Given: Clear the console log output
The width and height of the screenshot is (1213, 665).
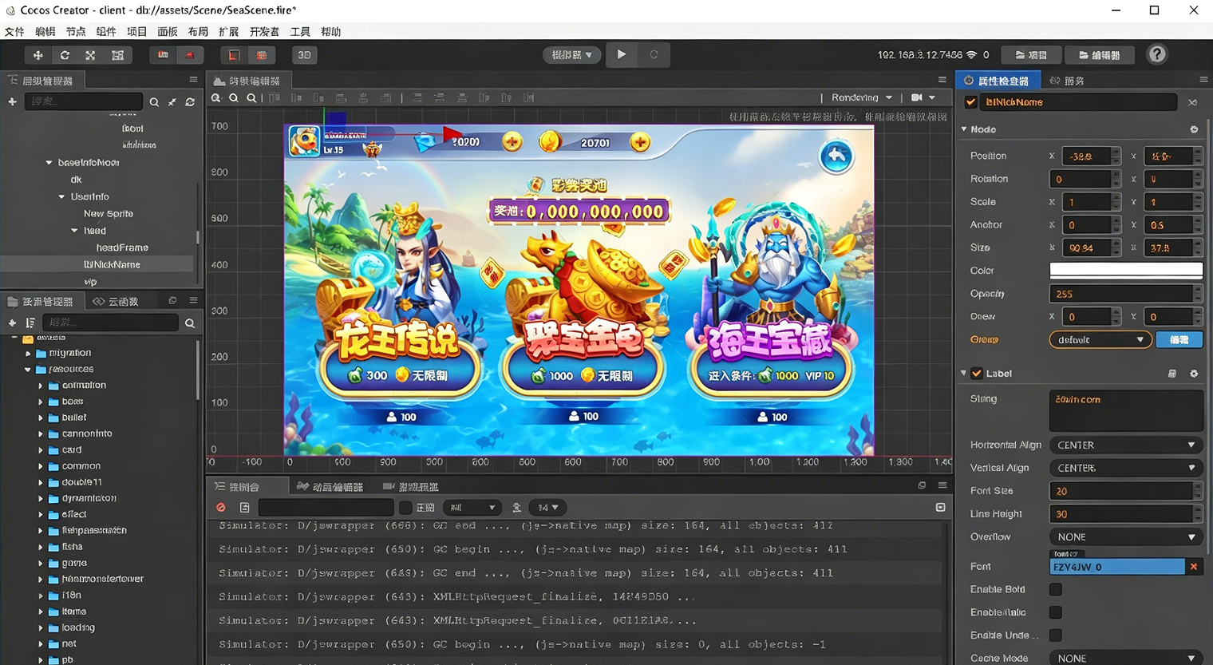Looking at the screenshot, I should tap(221, 508).
